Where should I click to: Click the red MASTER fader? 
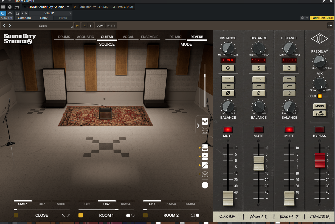pyautogui.click(x=320, y=161)
